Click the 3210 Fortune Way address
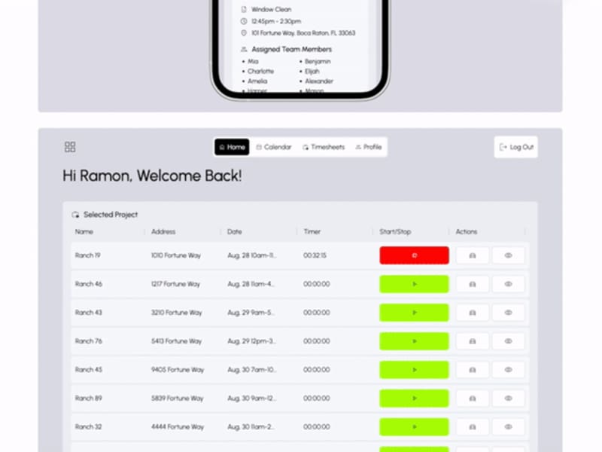 coord(177,313)
